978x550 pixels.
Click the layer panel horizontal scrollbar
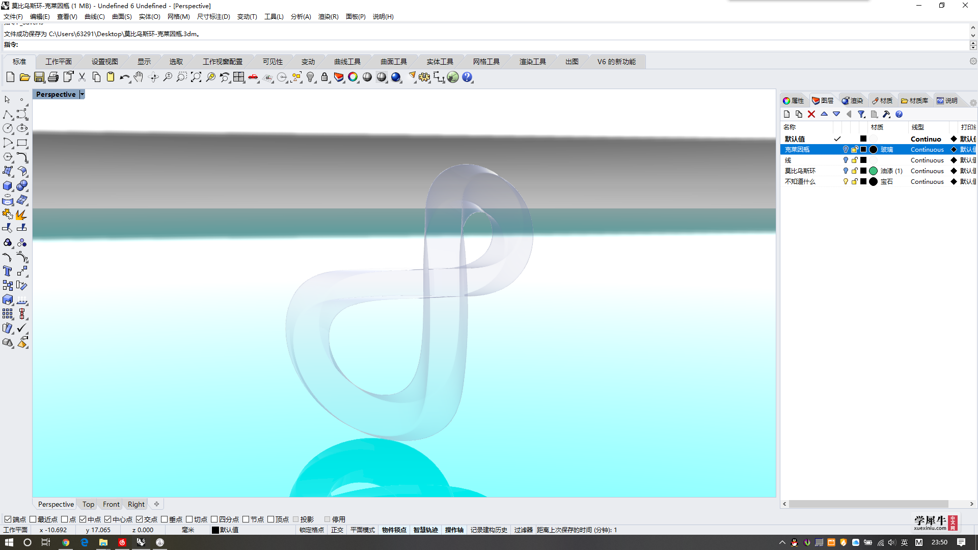pos(868,504)
